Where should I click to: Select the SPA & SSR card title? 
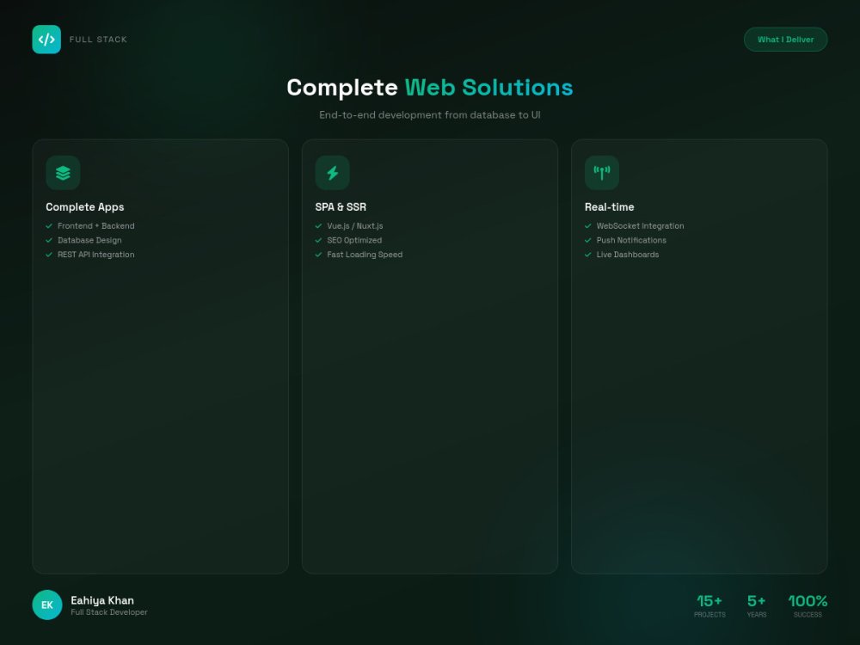[341, 207]
